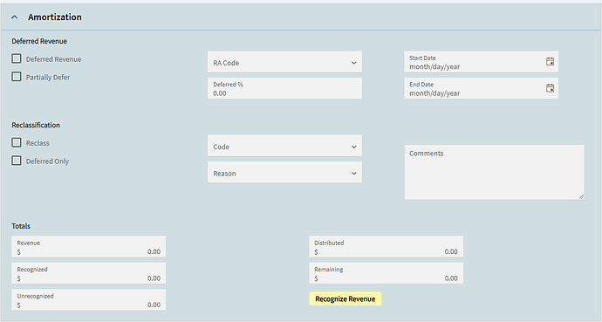602x322 pixels.
Task: Select the Start Date field
Action: 481,62
